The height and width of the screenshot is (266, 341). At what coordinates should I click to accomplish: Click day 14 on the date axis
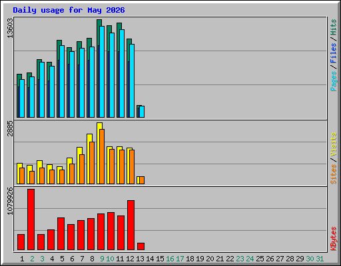click(150, 259)
